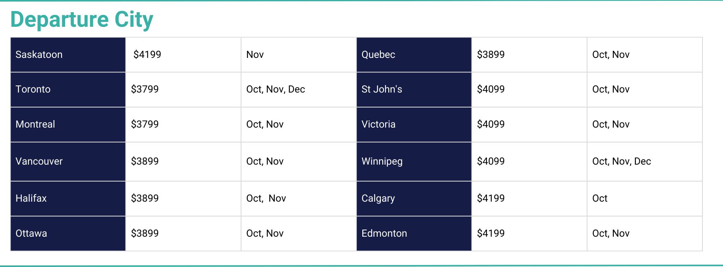Viewport: 723px width, 267px height.
Task: Click Edmonton's $4199 price cell
Action: tap(529, 234)
